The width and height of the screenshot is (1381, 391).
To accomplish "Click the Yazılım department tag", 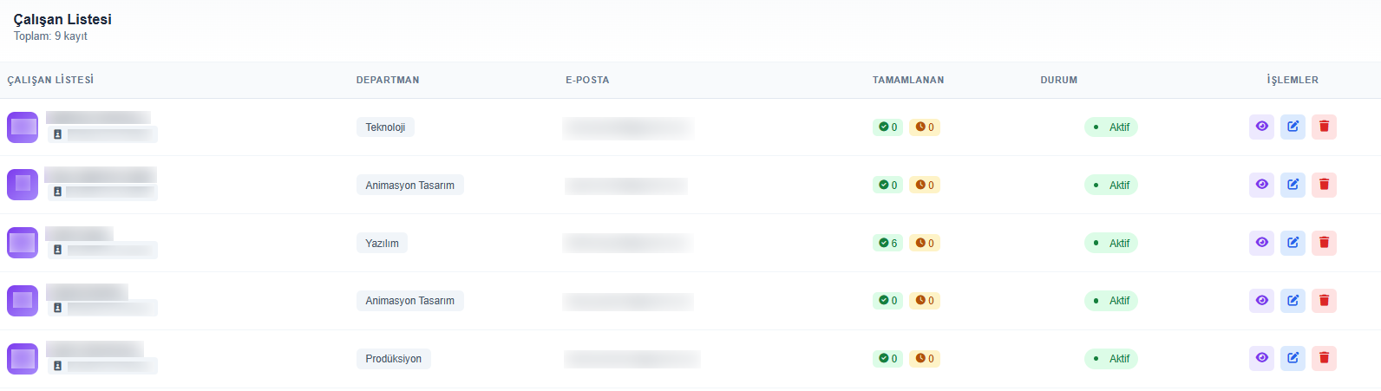I will [x=382, y=243].
